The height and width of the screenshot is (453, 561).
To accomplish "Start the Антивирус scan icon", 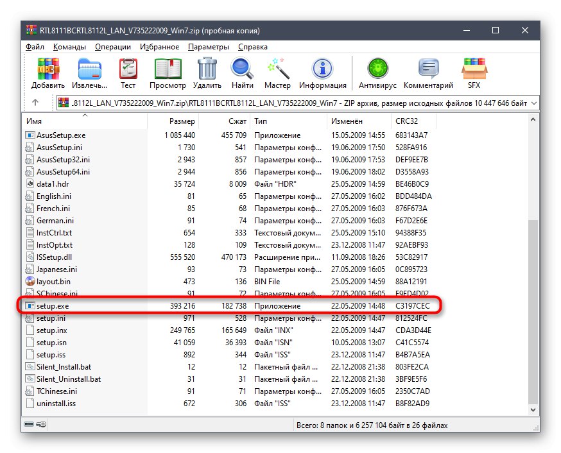I will [377, 69].
